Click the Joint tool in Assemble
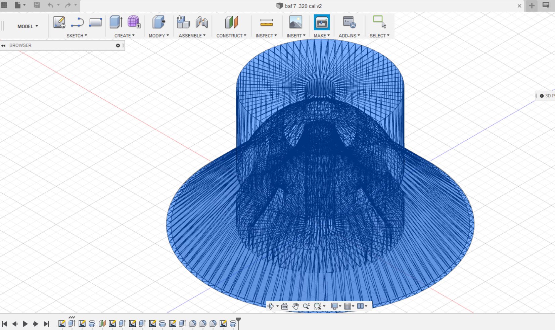 point(201,22)
